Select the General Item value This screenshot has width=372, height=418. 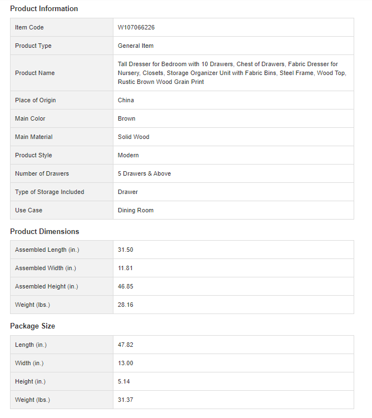(136, 46)
